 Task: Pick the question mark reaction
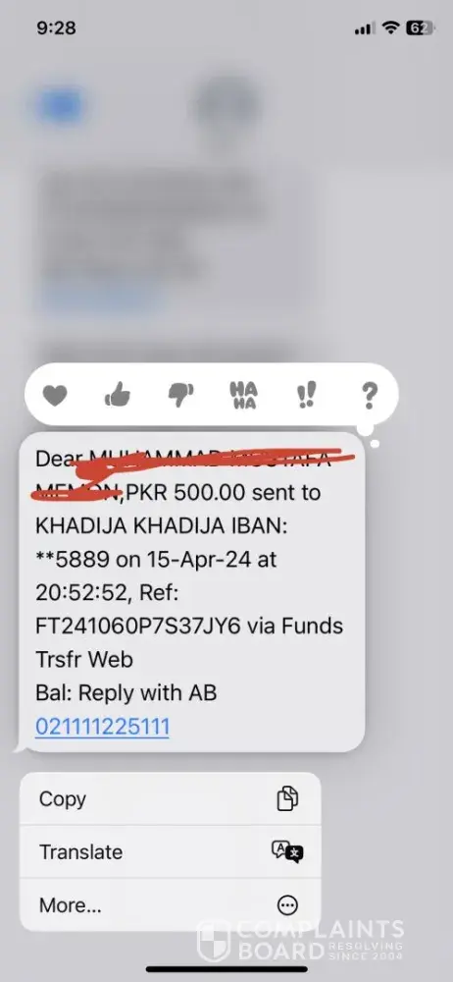click(370, 395)
